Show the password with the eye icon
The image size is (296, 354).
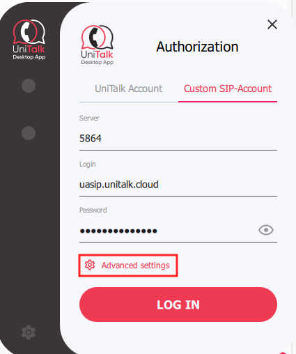tap(266, 230)
